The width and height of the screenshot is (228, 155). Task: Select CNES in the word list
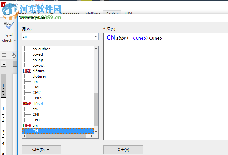click(x=37, y=98)
